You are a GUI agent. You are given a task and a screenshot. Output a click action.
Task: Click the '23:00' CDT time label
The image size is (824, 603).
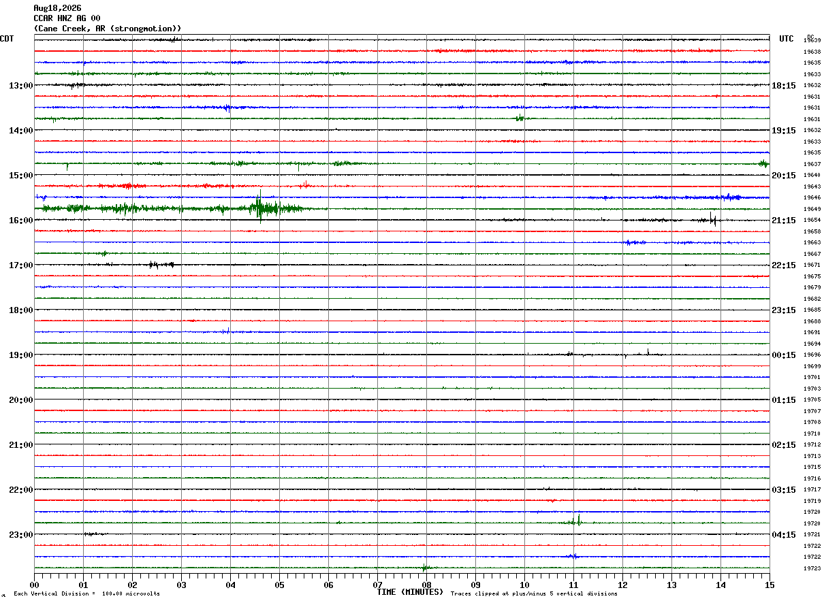21,534
